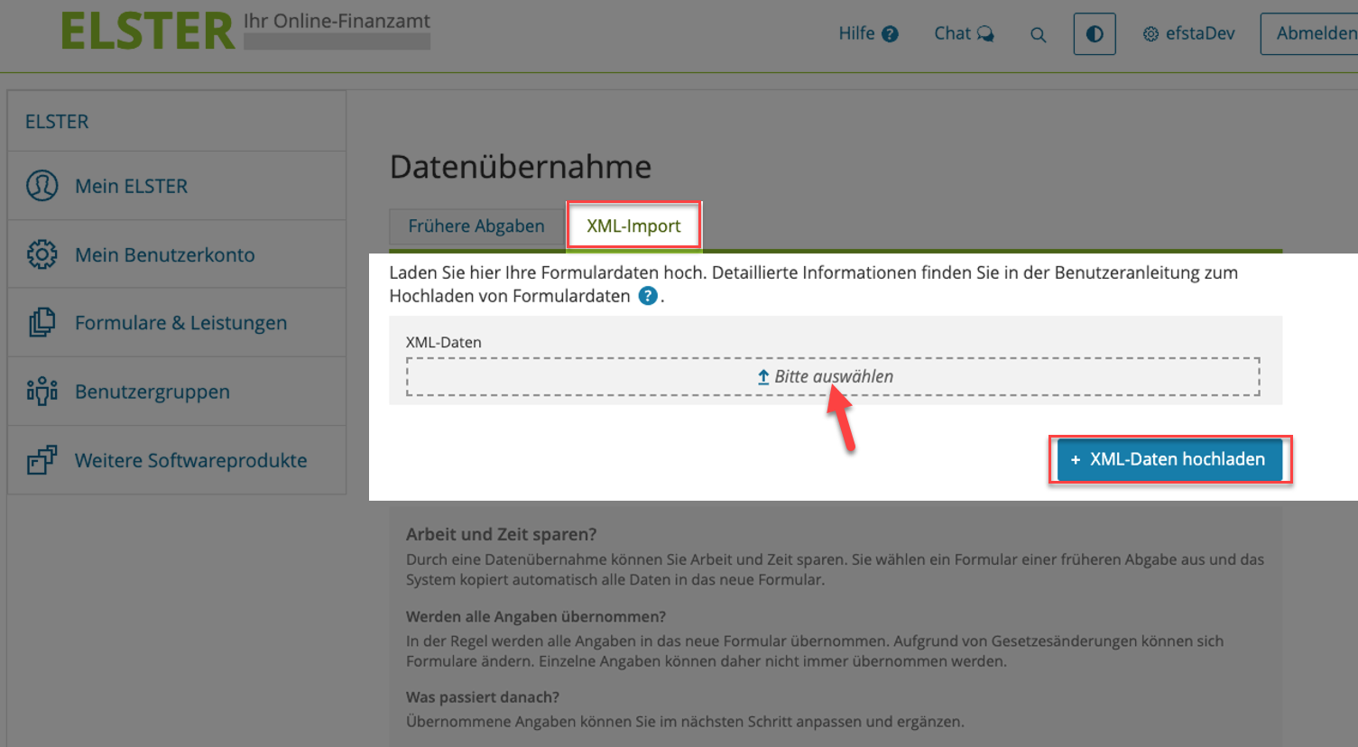1358x747 pixels.
Task: Switch to Frühere Abgaben tab
Action: (x=476, y=226)
